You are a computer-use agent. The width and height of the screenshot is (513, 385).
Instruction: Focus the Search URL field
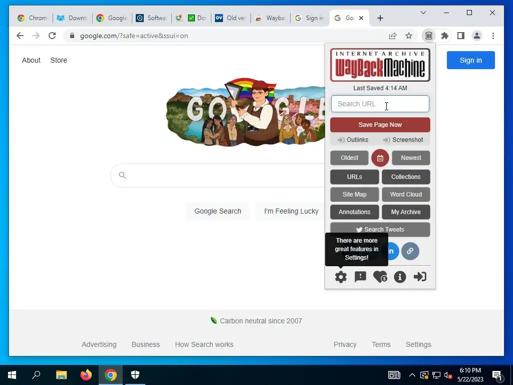click(380, 104)
